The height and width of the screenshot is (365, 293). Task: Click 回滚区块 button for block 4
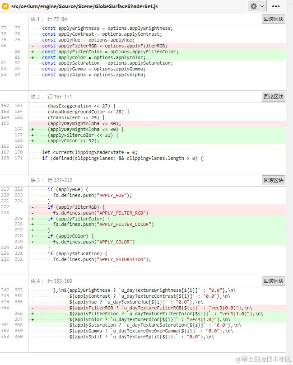coord(274,281)
